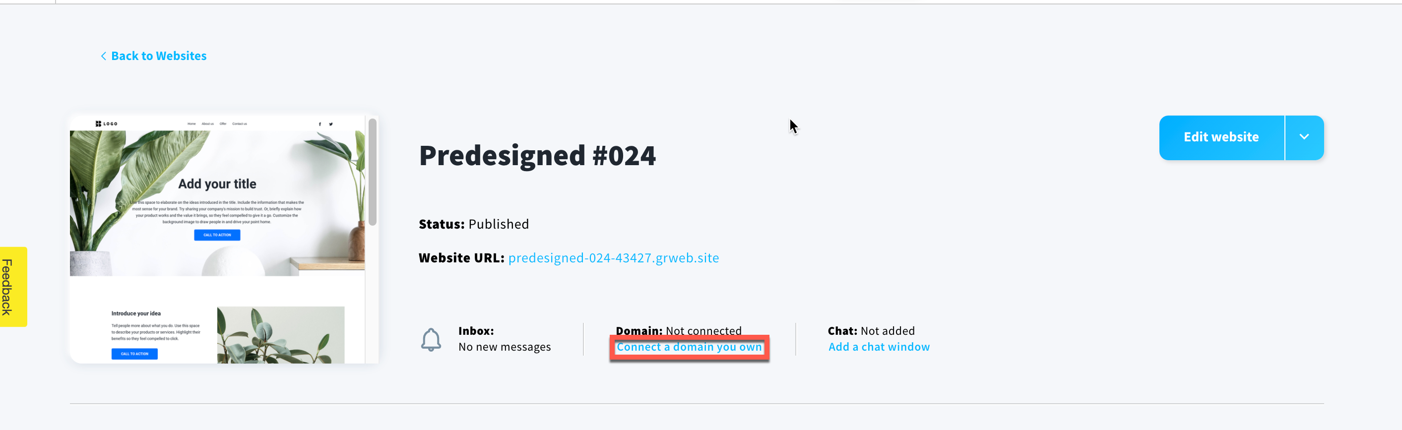1402x430 pixels.
Task: Click Add a chat window link
Action: coord(879,347)
